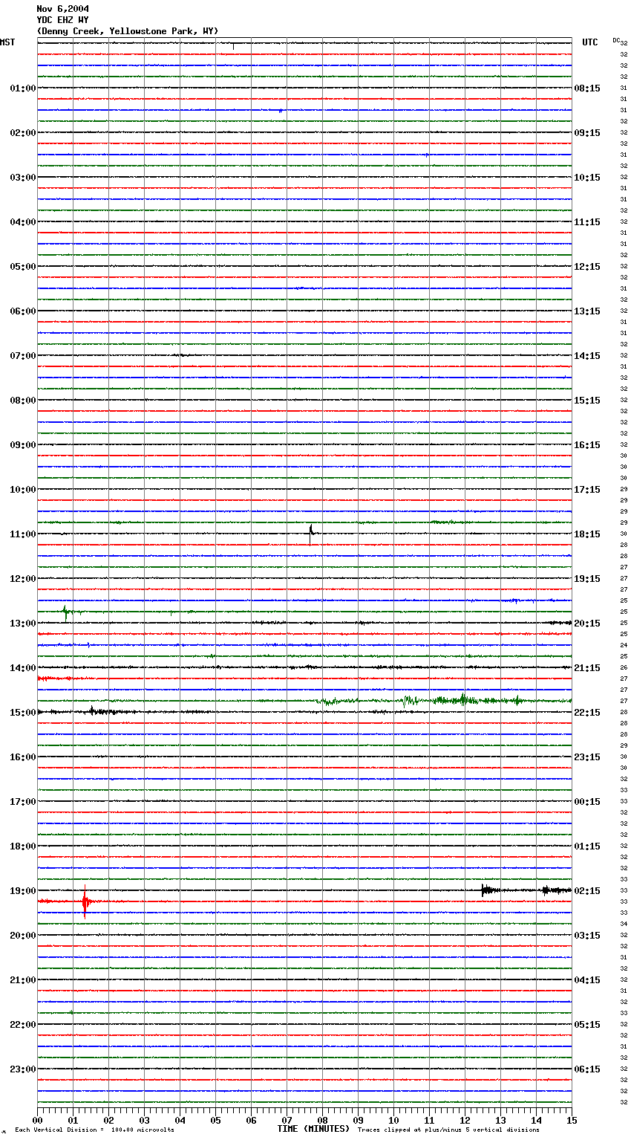The image size is (631, 1140).
Task: Click the "06:00" MST hour label
Action: pos(23,311)
